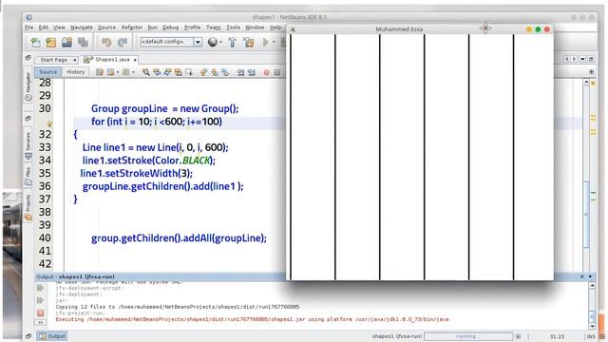
Task: Click the Find Selection magnifier icon
Action: (x=145, y=72)
